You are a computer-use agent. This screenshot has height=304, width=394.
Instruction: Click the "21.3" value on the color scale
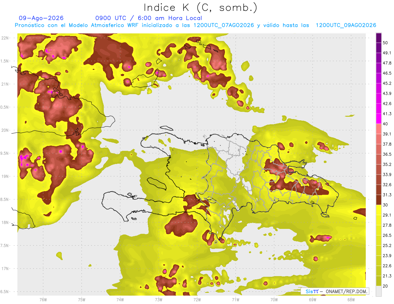(x=387, y=276)
